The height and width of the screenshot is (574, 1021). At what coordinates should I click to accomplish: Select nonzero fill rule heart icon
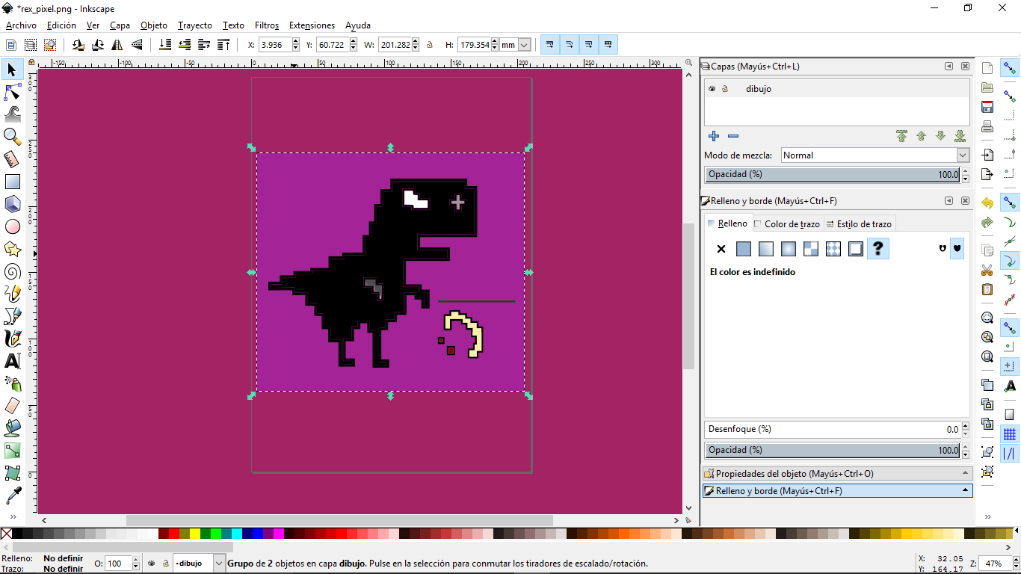click(x=957, y=248)
